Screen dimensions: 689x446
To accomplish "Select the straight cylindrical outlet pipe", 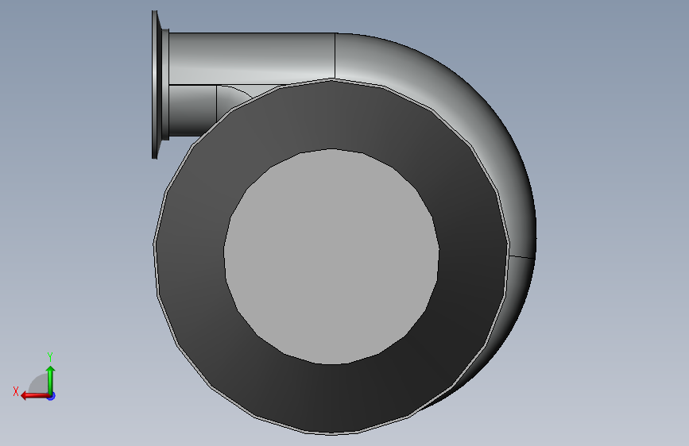I will (252, 57).
